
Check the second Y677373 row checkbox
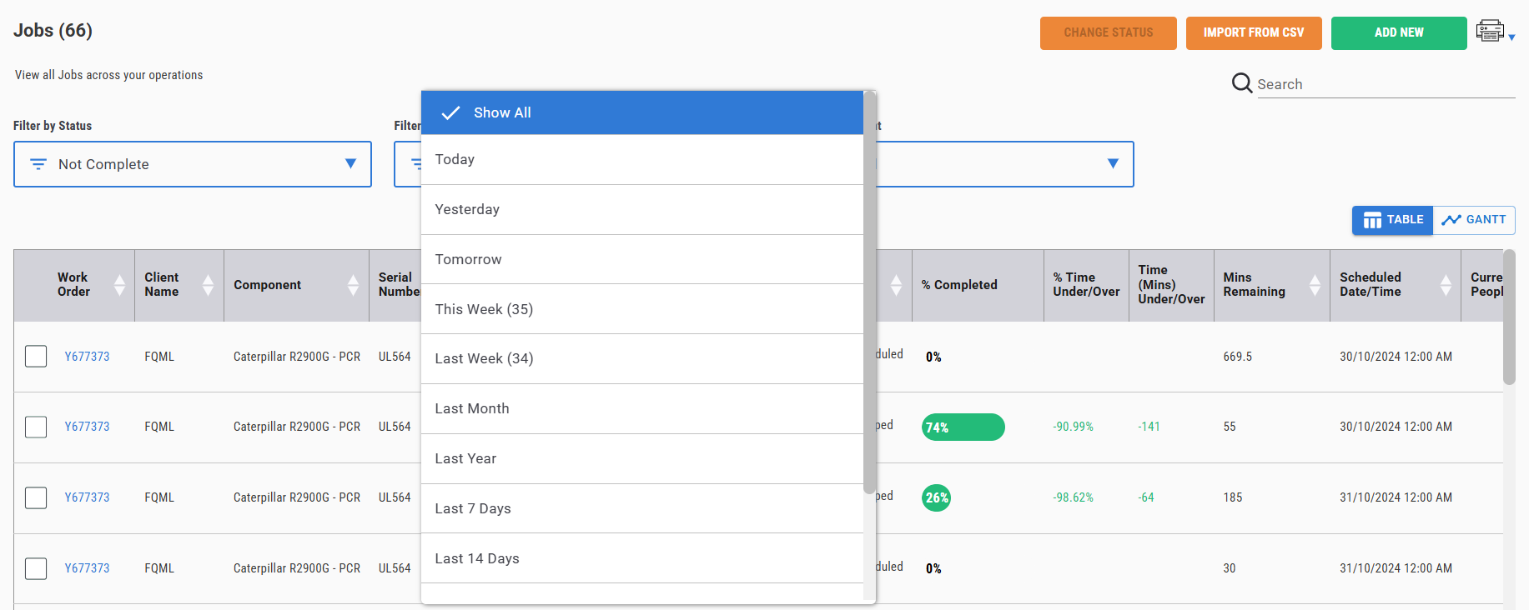36,427
